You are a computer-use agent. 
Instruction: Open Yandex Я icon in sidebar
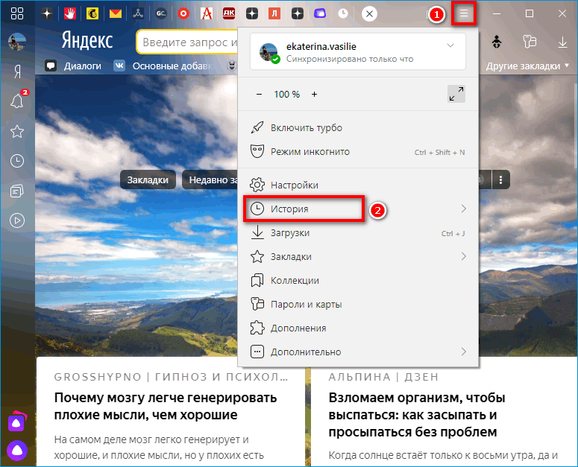(x=17, y=72)
